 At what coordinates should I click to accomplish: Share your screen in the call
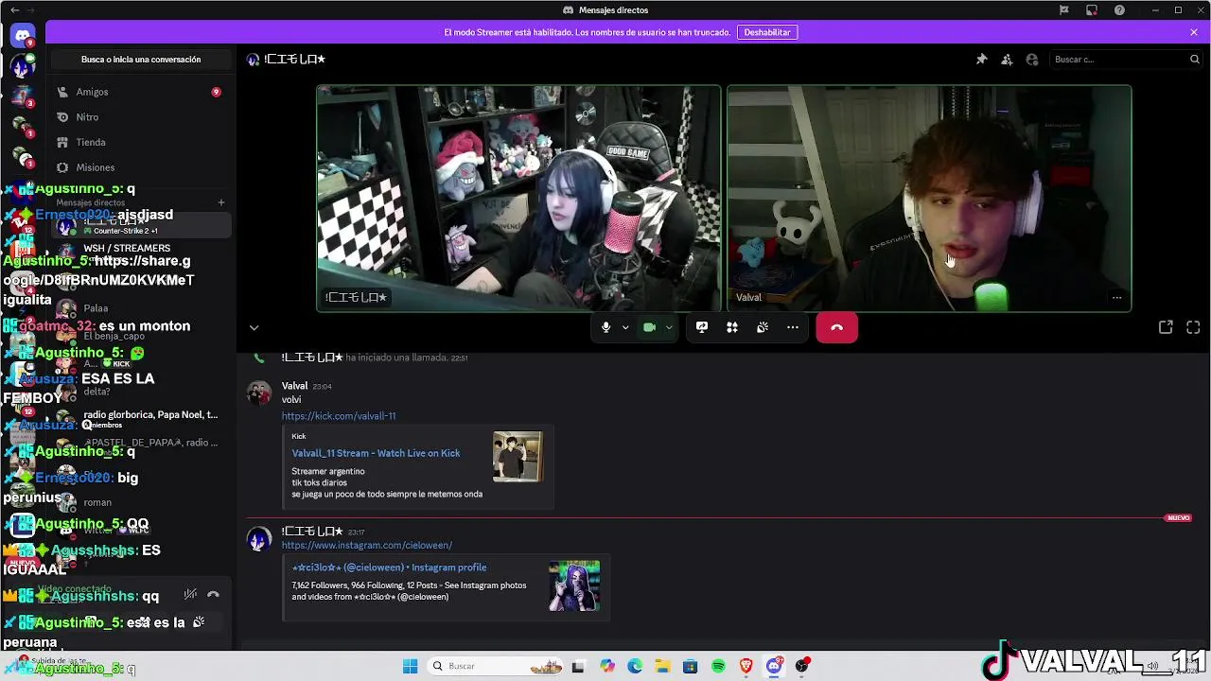[x=702, y=327]
